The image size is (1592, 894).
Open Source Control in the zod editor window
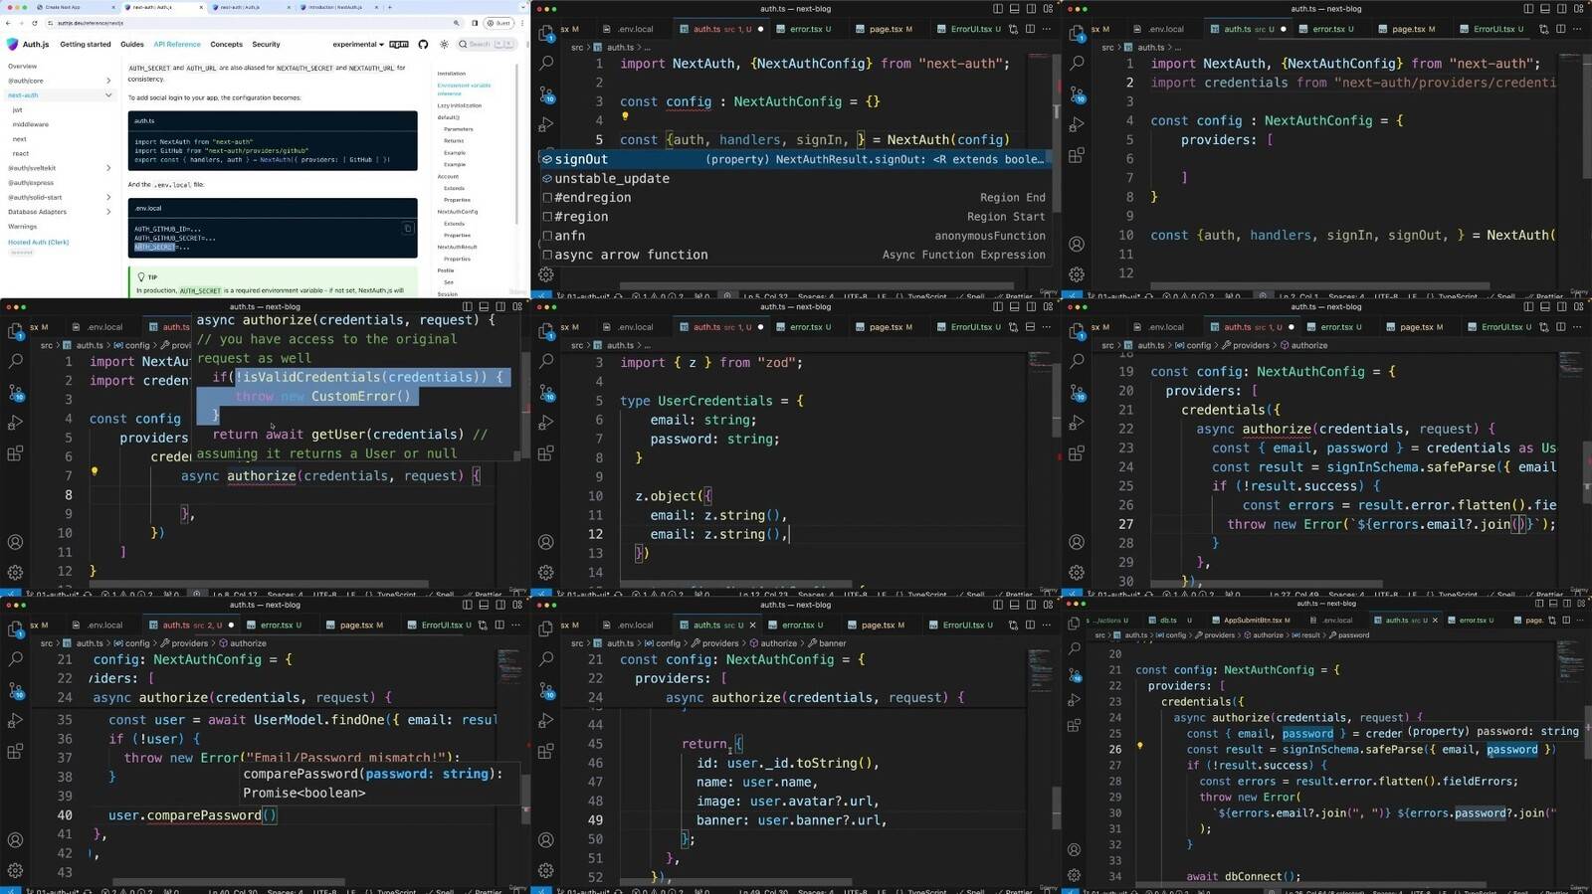coord(546,393)
